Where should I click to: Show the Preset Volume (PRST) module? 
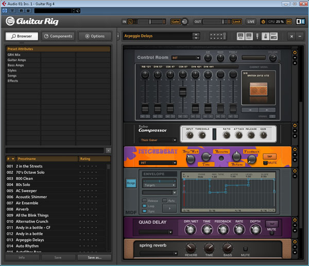[x=273, y=36]
